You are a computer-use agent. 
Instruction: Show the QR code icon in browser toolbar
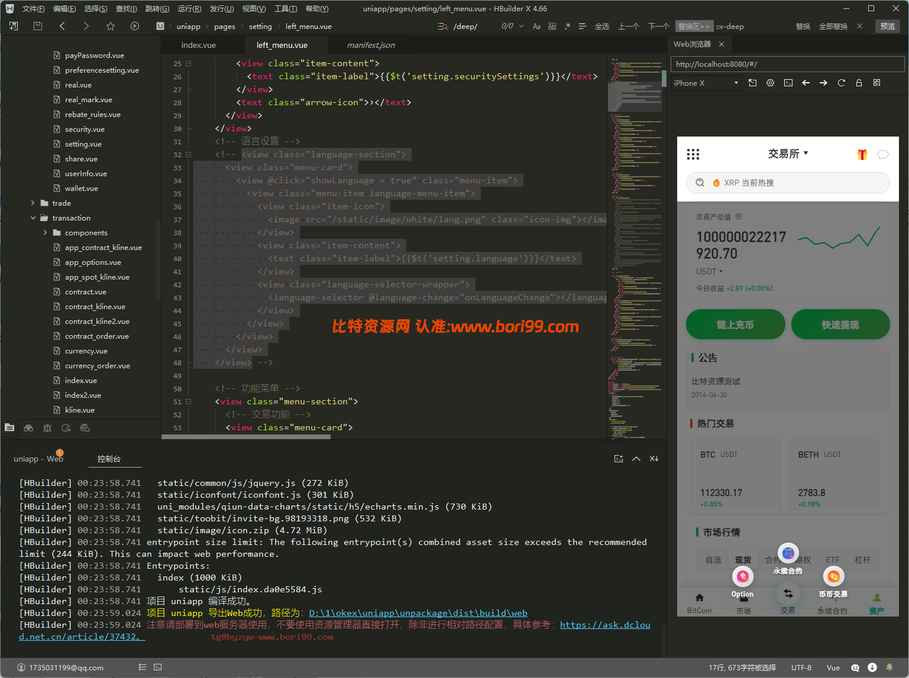click(876, 83)
